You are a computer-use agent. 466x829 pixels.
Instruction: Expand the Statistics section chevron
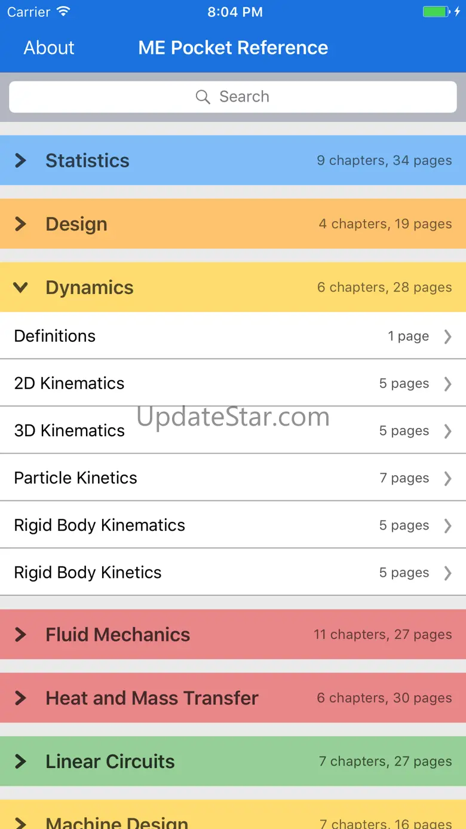[21, 160]
